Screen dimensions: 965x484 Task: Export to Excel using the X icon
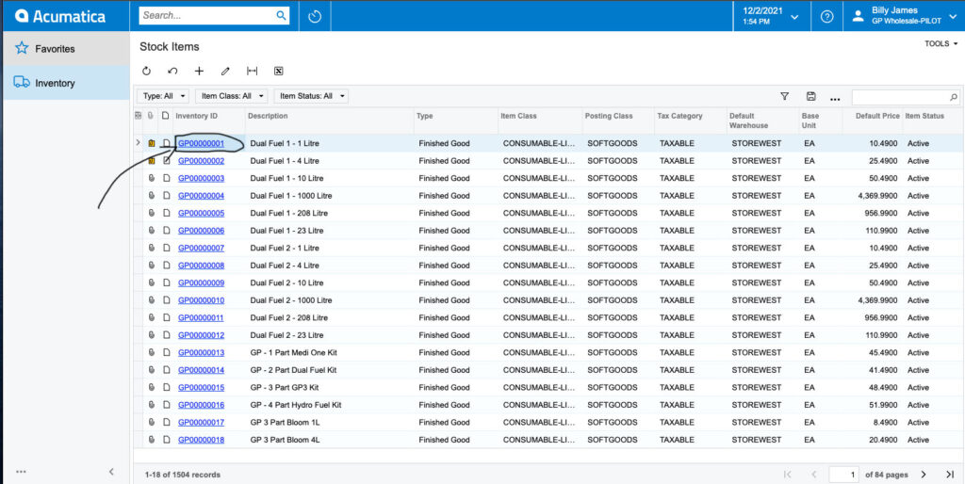[x=278, y=72]
